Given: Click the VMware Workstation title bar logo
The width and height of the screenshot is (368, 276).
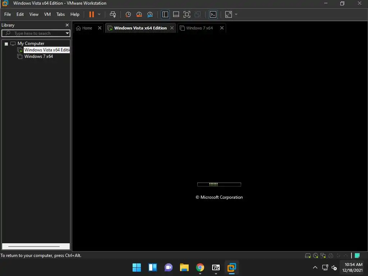Looking at the screenshot, I should click(5, 3).
